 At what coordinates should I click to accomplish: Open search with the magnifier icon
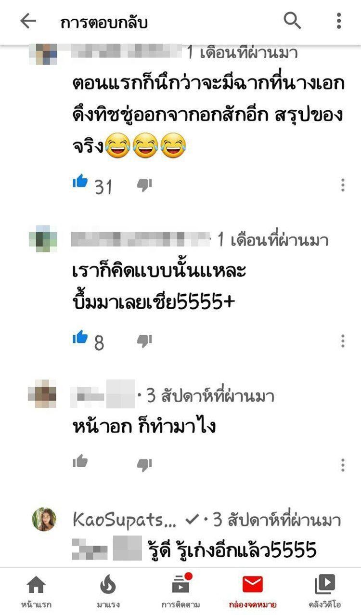click(x=292, y=21)
